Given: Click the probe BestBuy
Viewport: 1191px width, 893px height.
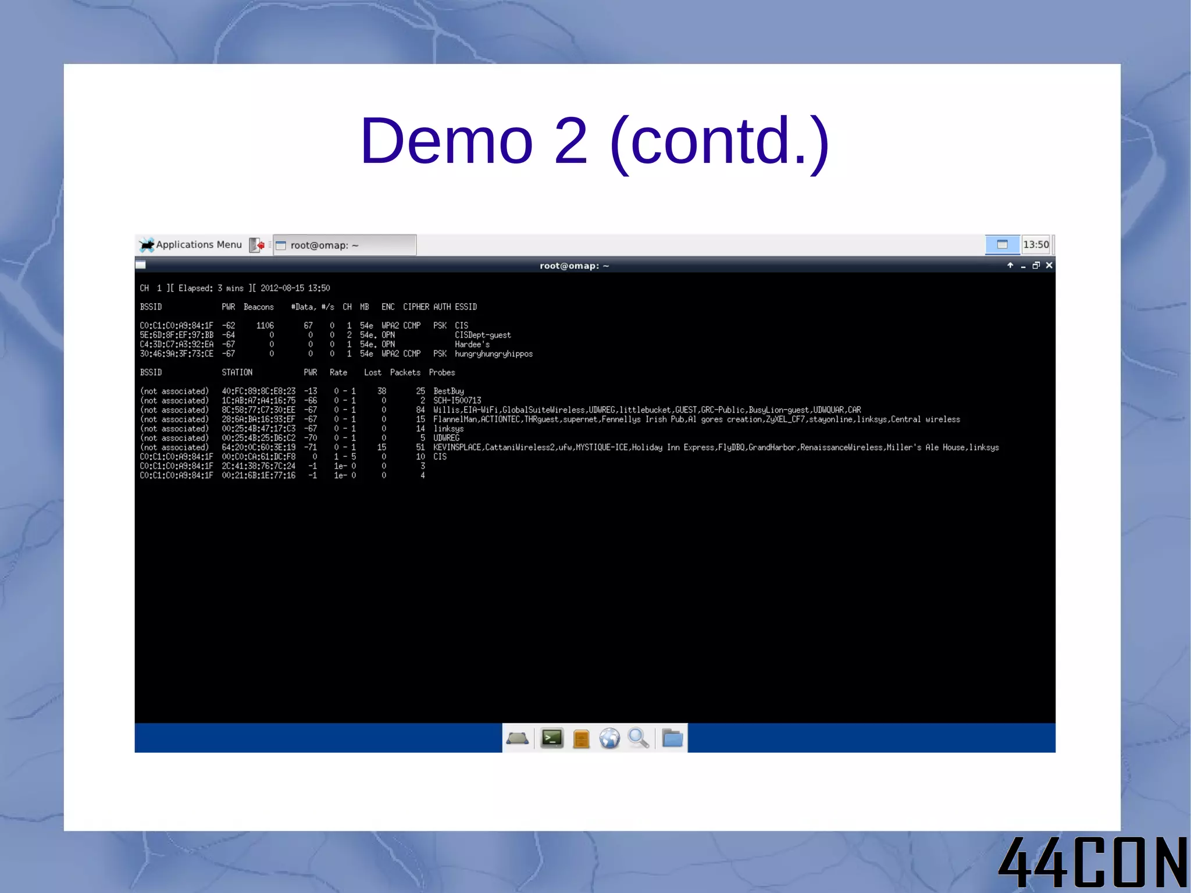Looking at the screenshot, I should (x=448, y=392).
